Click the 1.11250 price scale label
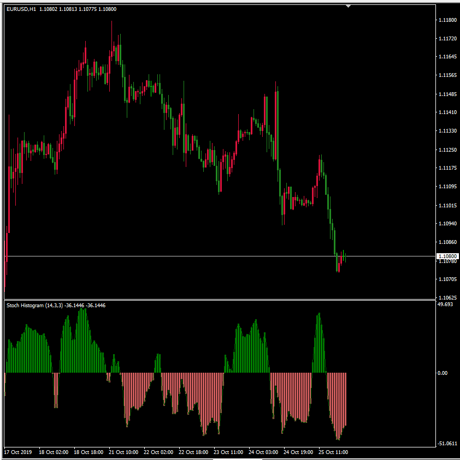Image resolution: width=460 pixels, height=460 pixels. (x=447, y=150)
